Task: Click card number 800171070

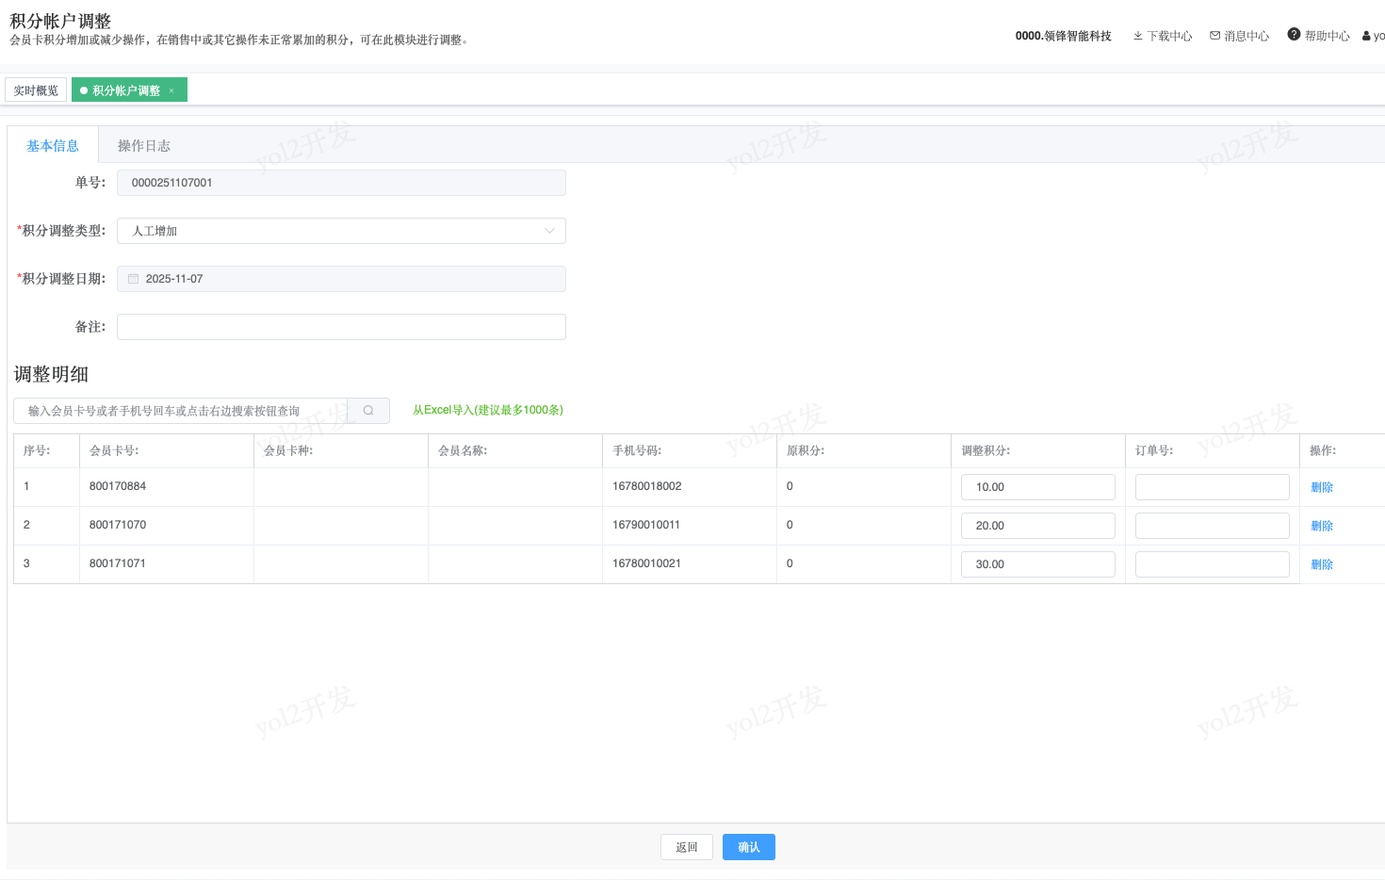Action: pyautogui.click(x=118, y=525)
